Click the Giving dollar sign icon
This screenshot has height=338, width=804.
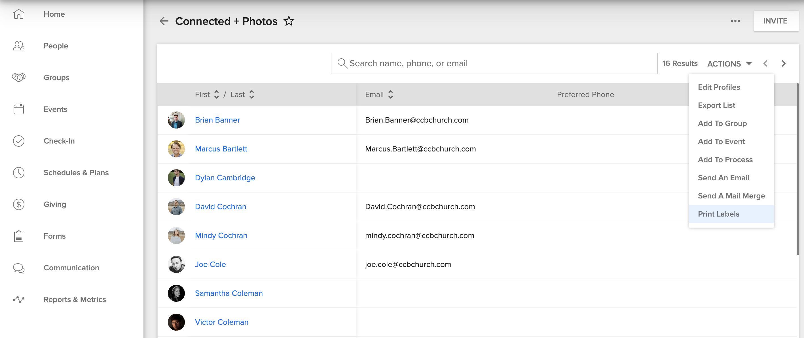(x=18, y=204)
